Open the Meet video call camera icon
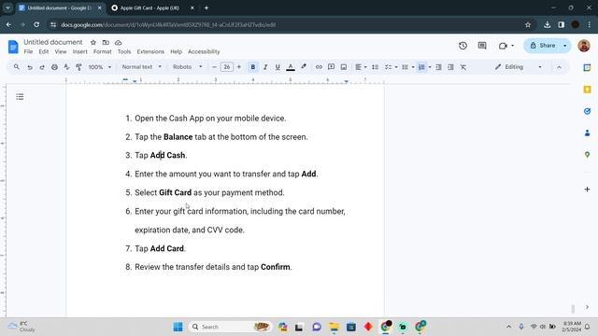Image resolution: width=598 pixels, height=336 pixels. tap(503, 46)
